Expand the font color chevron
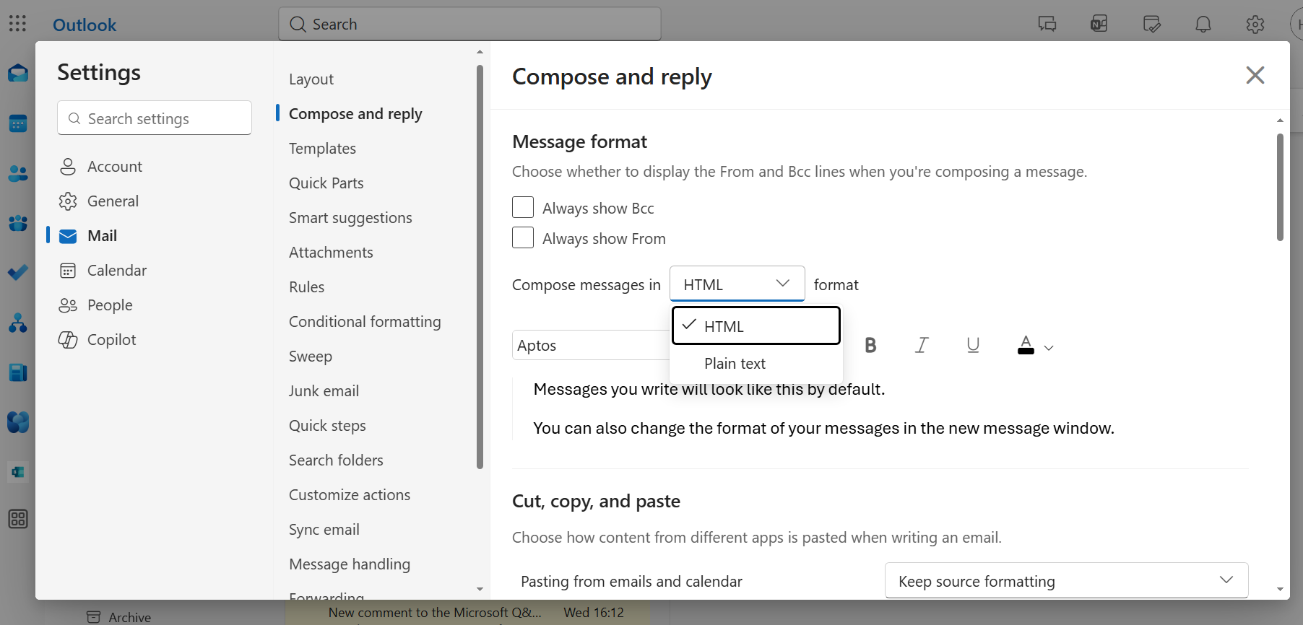This screenshot has height=625, width=1303. [1049, 348]
